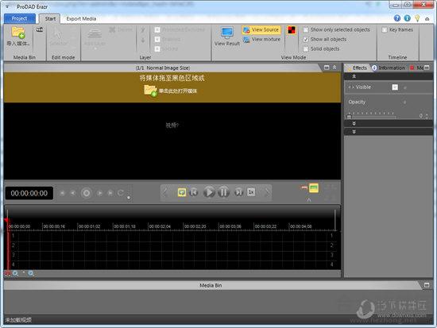Click the left arrow of playback toolbar
This screenshot has height=328, width=437.
[x=165, y=192]
